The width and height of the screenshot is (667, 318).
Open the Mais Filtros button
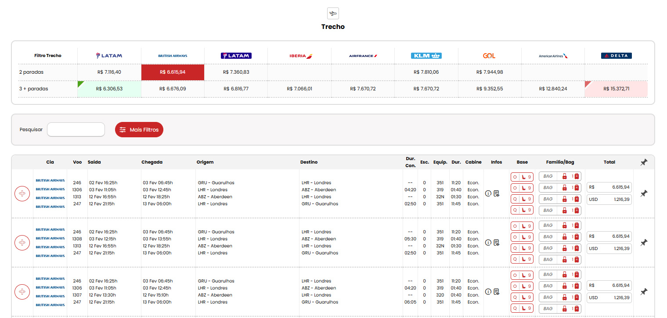pos(139,130)
